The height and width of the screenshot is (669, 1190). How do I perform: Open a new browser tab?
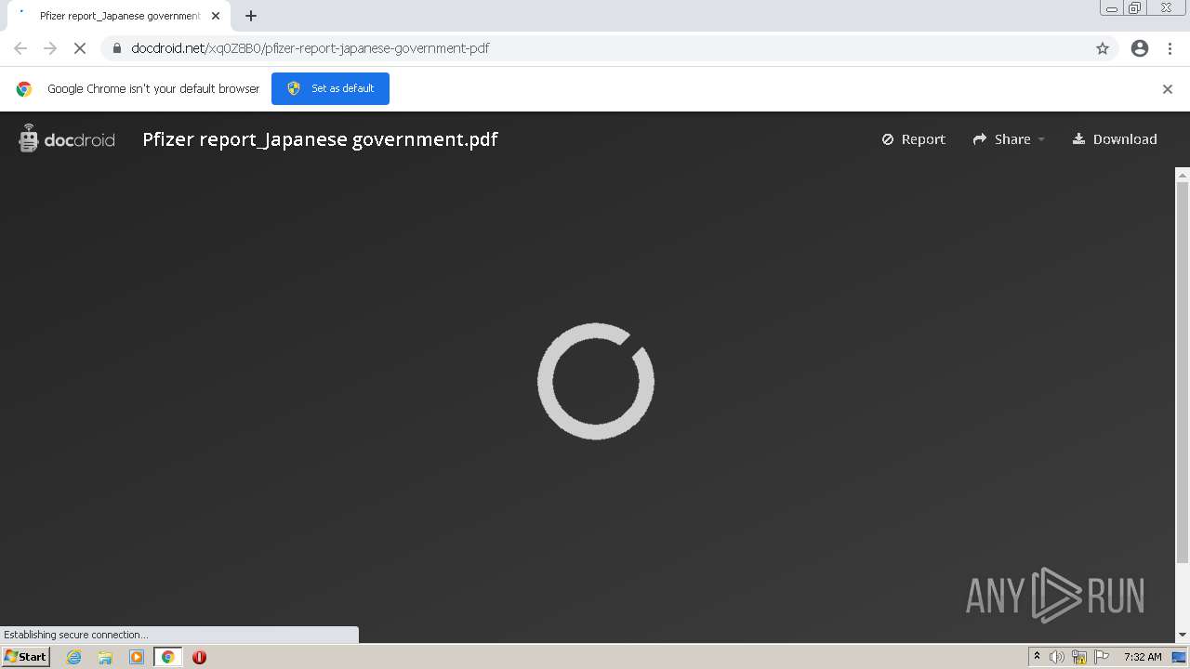[x=251, y=16]
